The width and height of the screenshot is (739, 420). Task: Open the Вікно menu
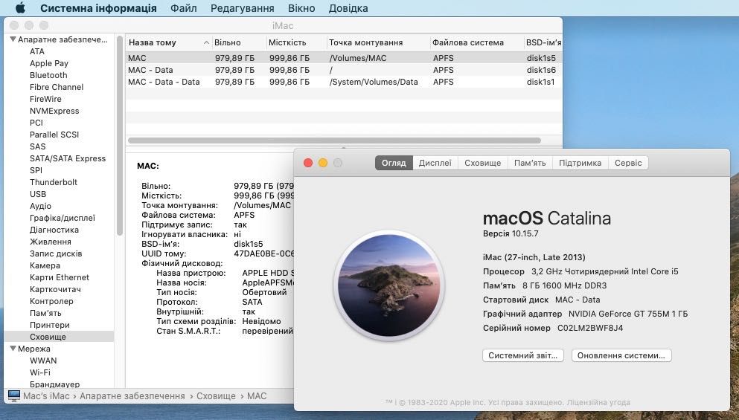click(301, 8)
